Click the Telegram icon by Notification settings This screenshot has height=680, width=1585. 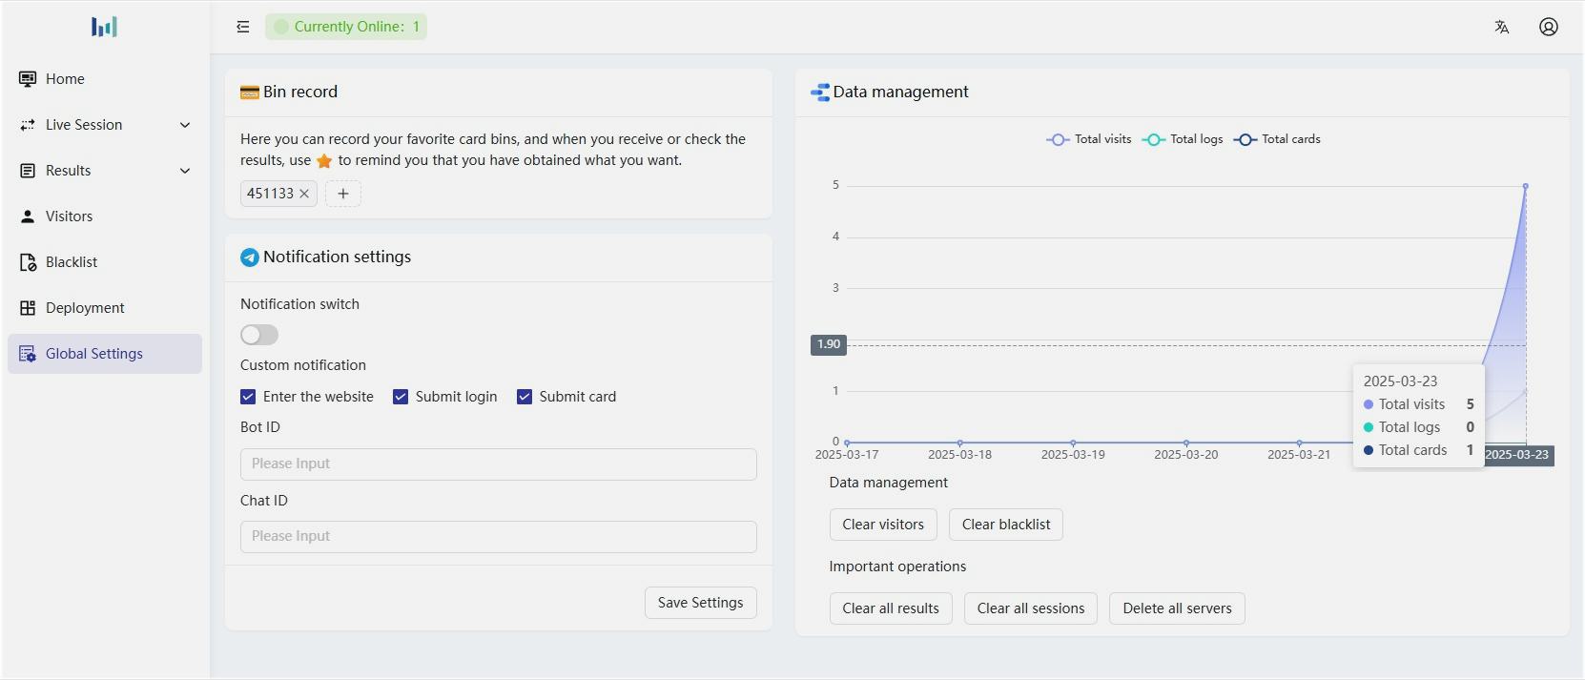pyautogui.click(x=250, y=258)
